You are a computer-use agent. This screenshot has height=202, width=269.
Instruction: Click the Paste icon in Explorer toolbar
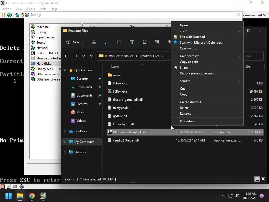pyautogui.click(x=119, y=42)
